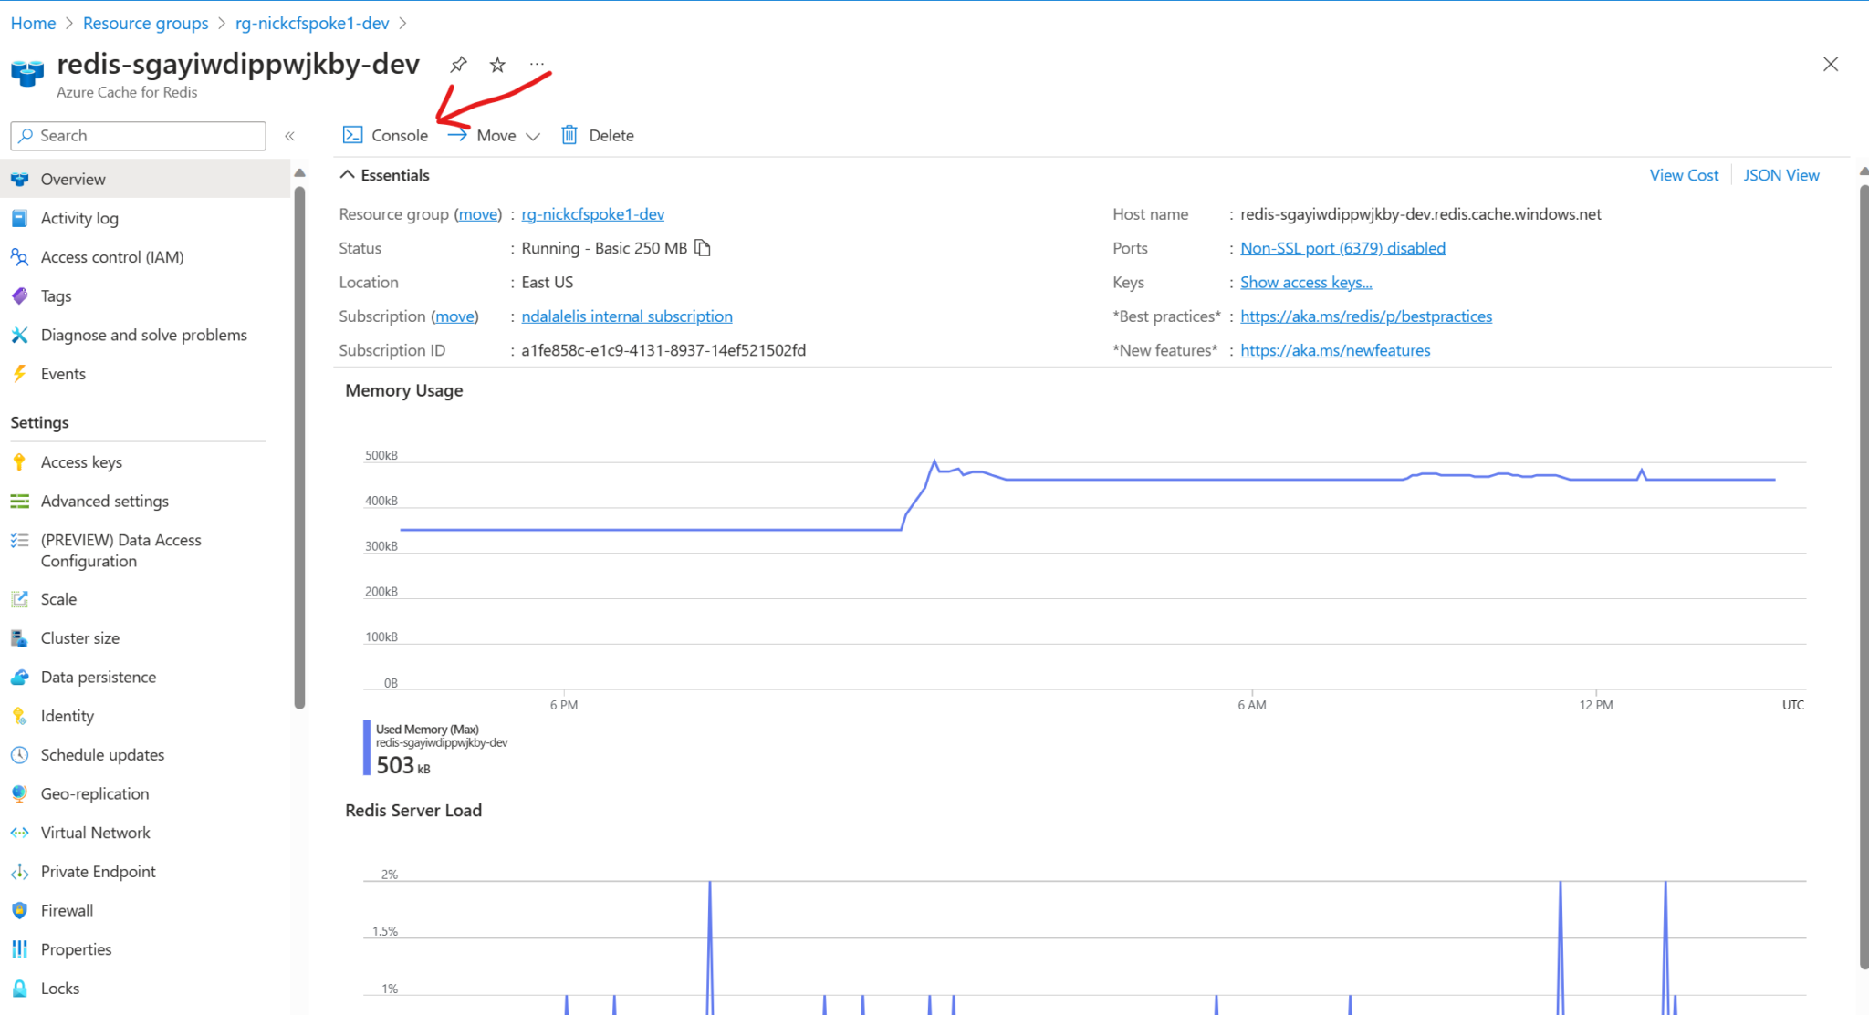Image resolution: width=1869 pixels, height=1015 pixels.
Task: Select the Data persistence icon
Action: [19, 676]
